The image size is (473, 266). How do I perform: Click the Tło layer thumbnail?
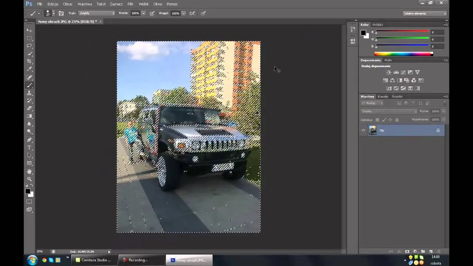coord(372,130)
